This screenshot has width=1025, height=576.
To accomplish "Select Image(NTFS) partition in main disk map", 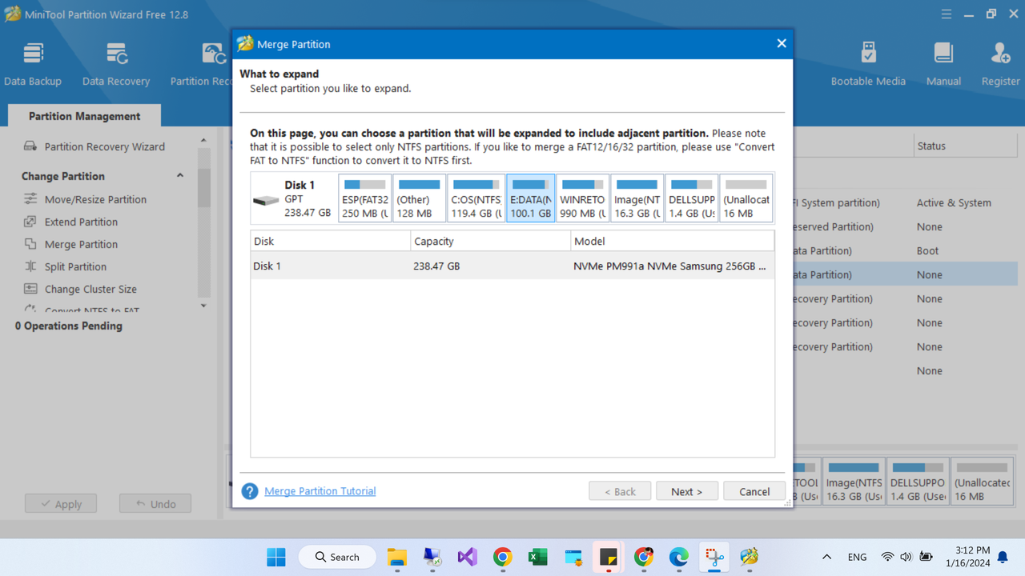I will (854, 482).
